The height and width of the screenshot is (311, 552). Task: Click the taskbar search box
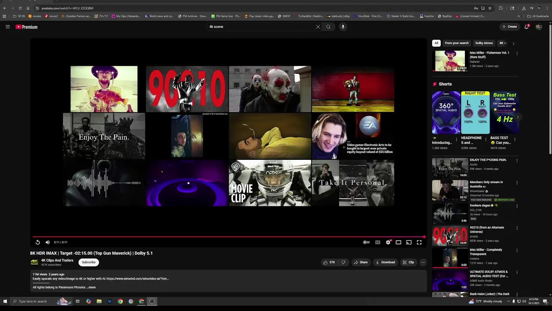[x=41, y=301]
